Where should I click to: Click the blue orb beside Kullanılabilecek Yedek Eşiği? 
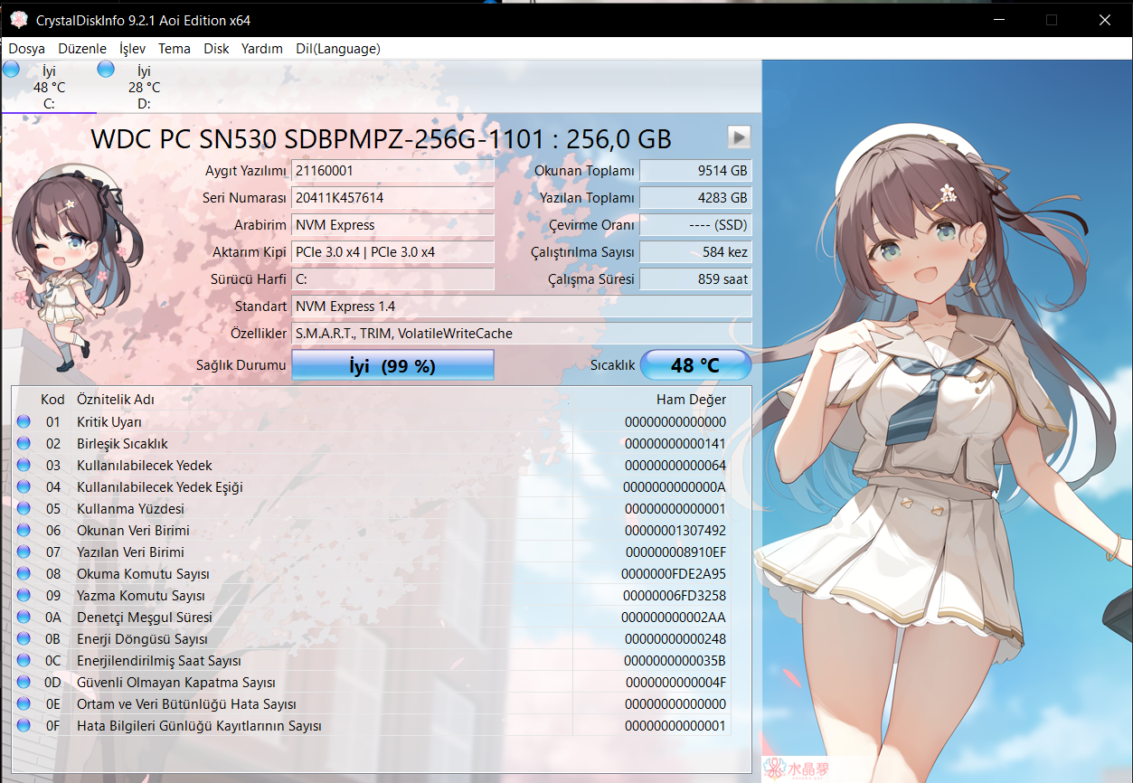(24, 486)
